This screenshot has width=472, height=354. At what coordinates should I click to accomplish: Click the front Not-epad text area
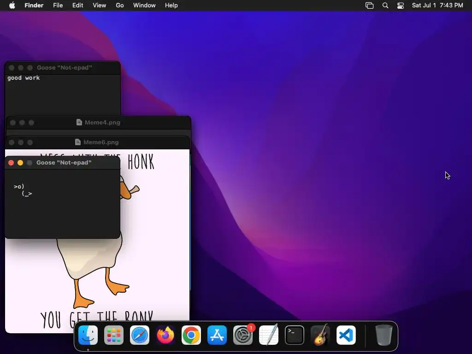[x=63, y=203]
